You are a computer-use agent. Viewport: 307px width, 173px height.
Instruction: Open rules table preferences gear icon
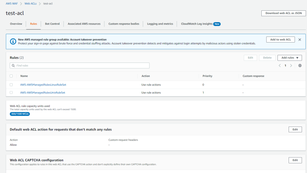tap(300, 66)
